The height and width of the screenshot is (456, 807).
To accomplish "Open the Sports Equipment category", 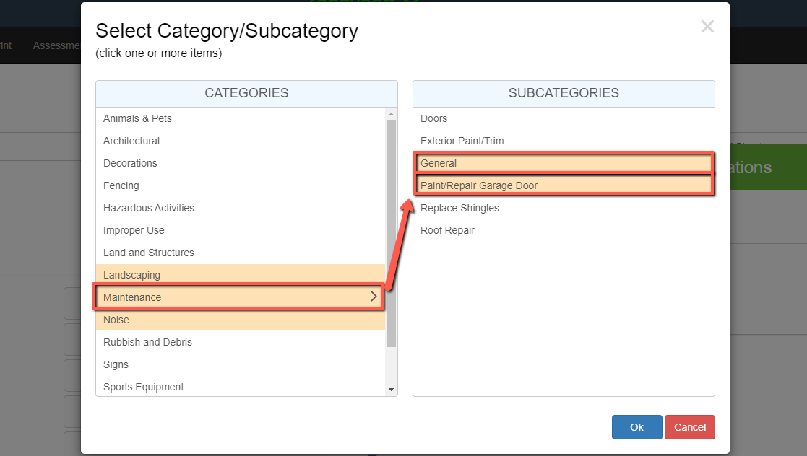I will 143,387.
